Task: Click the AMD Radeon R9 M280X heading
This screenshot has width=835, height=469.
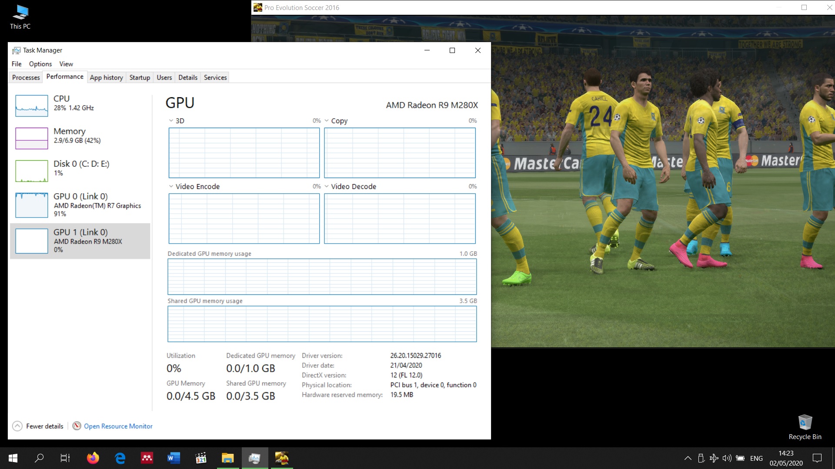Action: click(x=432, y=105)
